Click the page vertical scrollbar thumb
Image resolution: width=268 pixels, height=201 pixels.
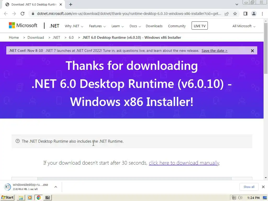pyautogui.click(x=266, y=48)
